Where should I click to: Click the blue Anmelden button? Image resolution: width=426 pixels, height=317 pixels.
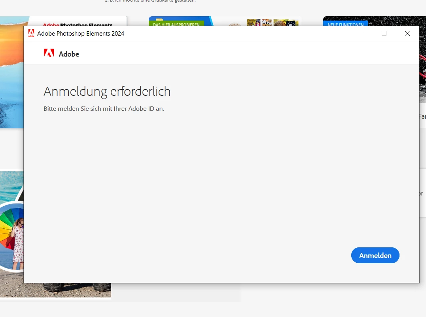point(375,255)
